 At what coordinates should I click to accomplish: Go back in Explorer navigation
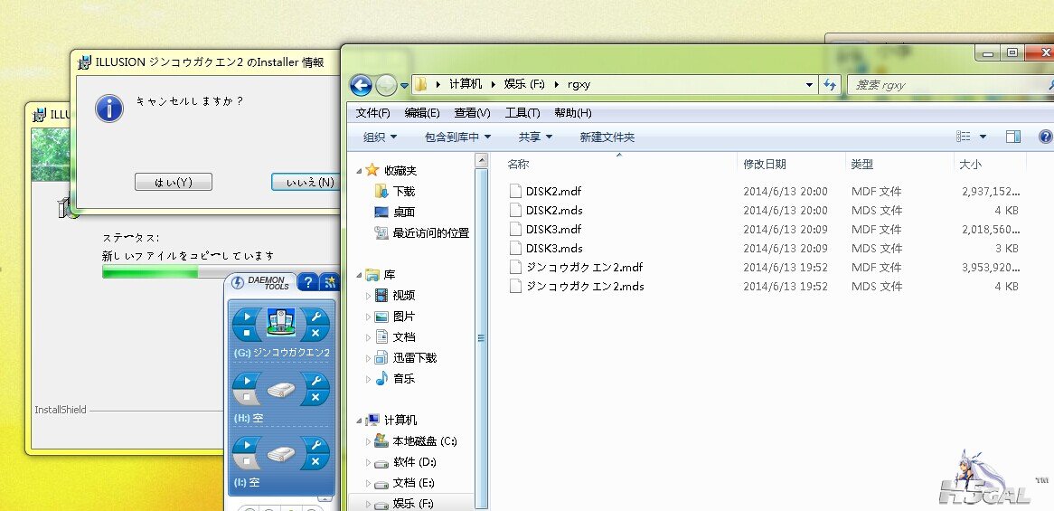point(361,85)
